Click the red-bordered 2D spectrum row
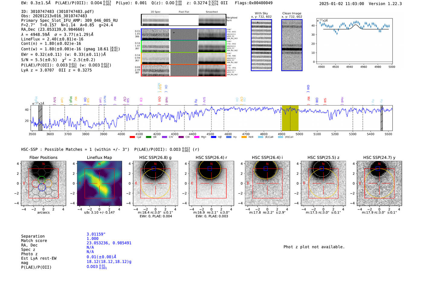 [184, 70]
